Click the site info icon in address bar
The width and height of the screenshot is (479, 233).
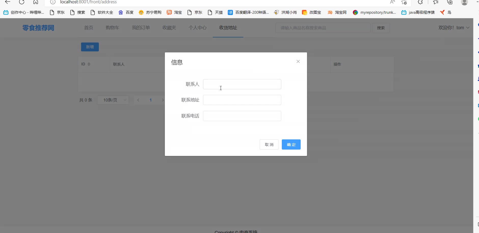[x=53, y=2]
